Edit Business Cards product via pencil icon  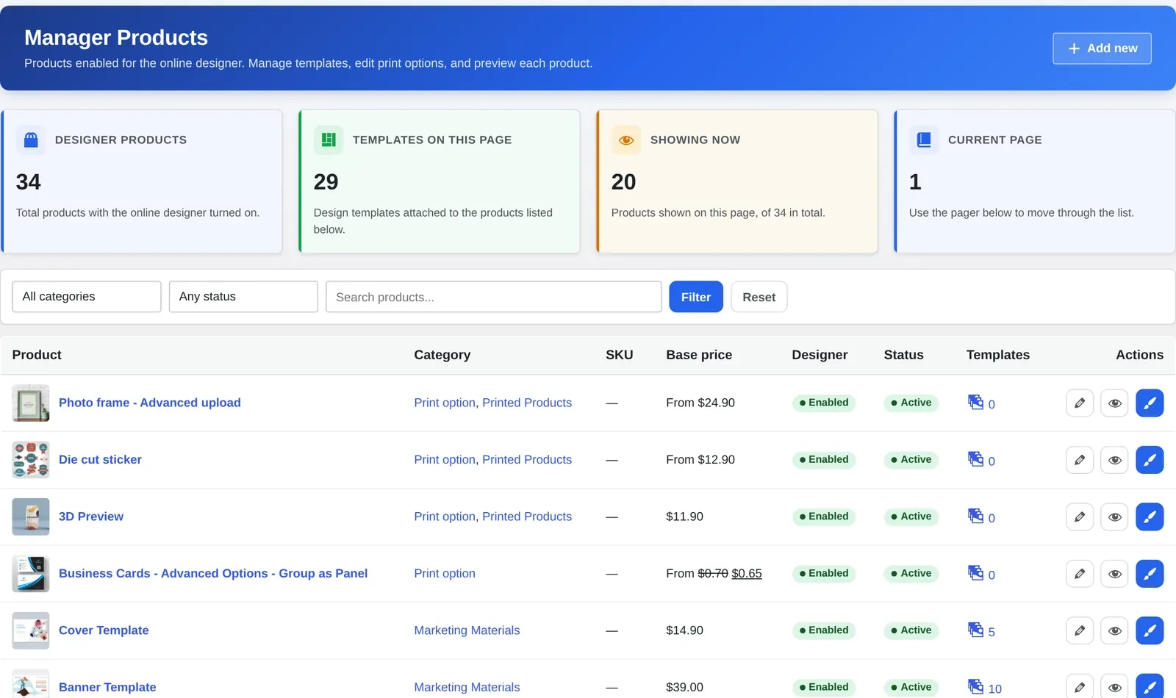coord(1080,574)
